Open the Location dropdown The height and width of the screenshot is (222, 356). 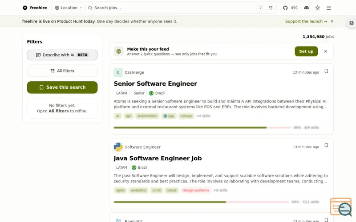69,8
